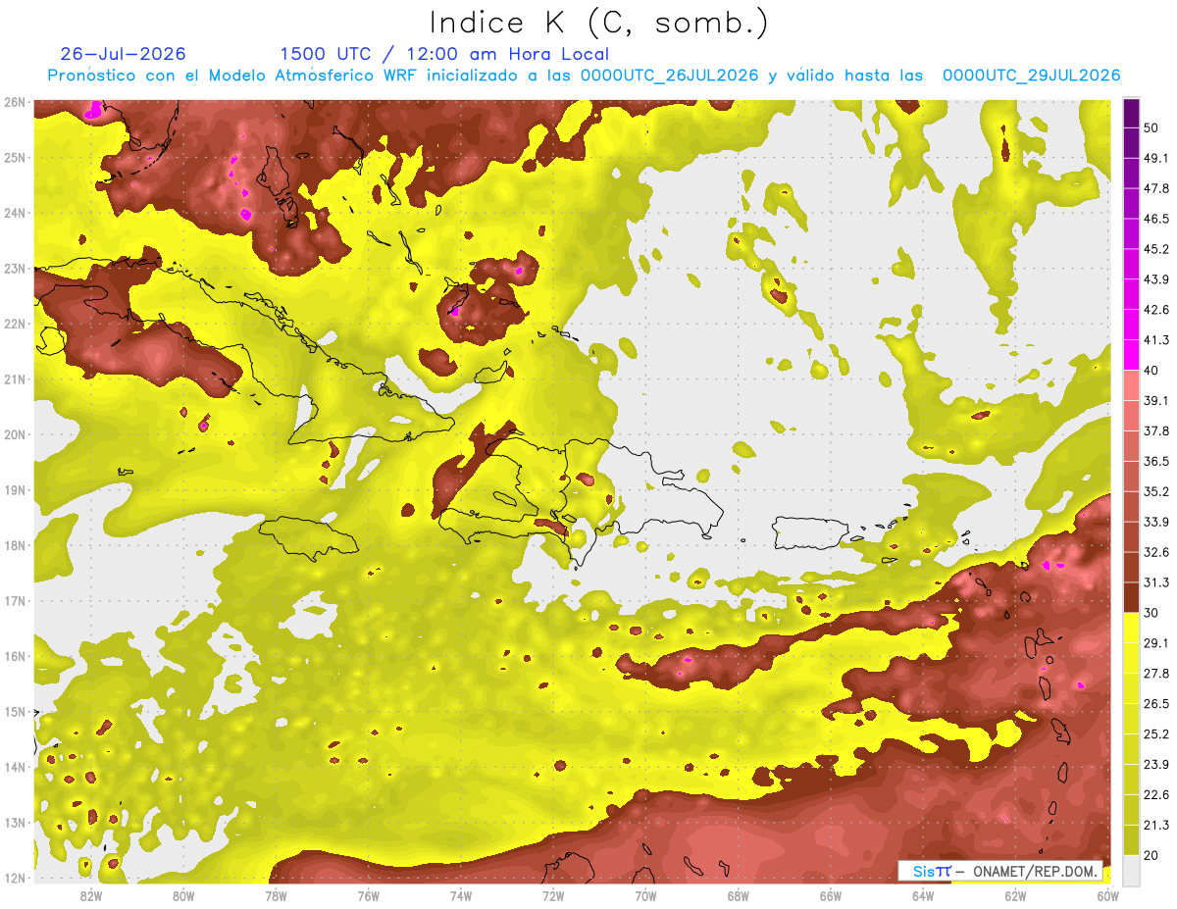Click the 'Pronóstico con el Modelo Atmósferico WRF' line
This screenshot has height=909, width=1177.
[585, 76]
